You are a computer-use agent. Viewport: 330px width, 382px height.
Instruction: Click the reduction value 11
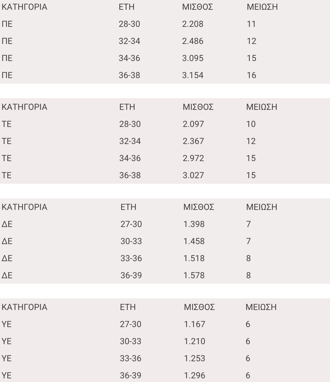pyautogui.click(x=251, y=24)
